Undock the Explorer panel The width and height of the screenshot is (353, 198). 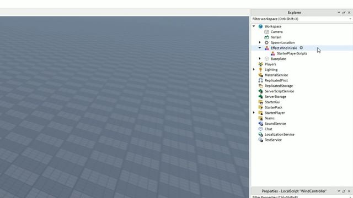tap(344, 13)
